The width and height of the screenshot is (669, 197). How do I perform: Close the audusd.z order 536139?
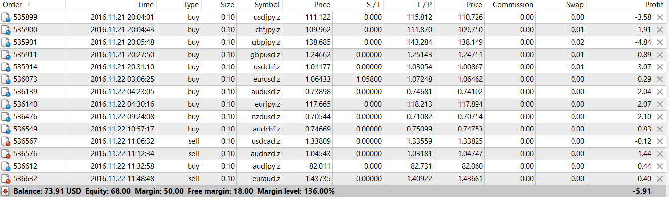(660, 92)
